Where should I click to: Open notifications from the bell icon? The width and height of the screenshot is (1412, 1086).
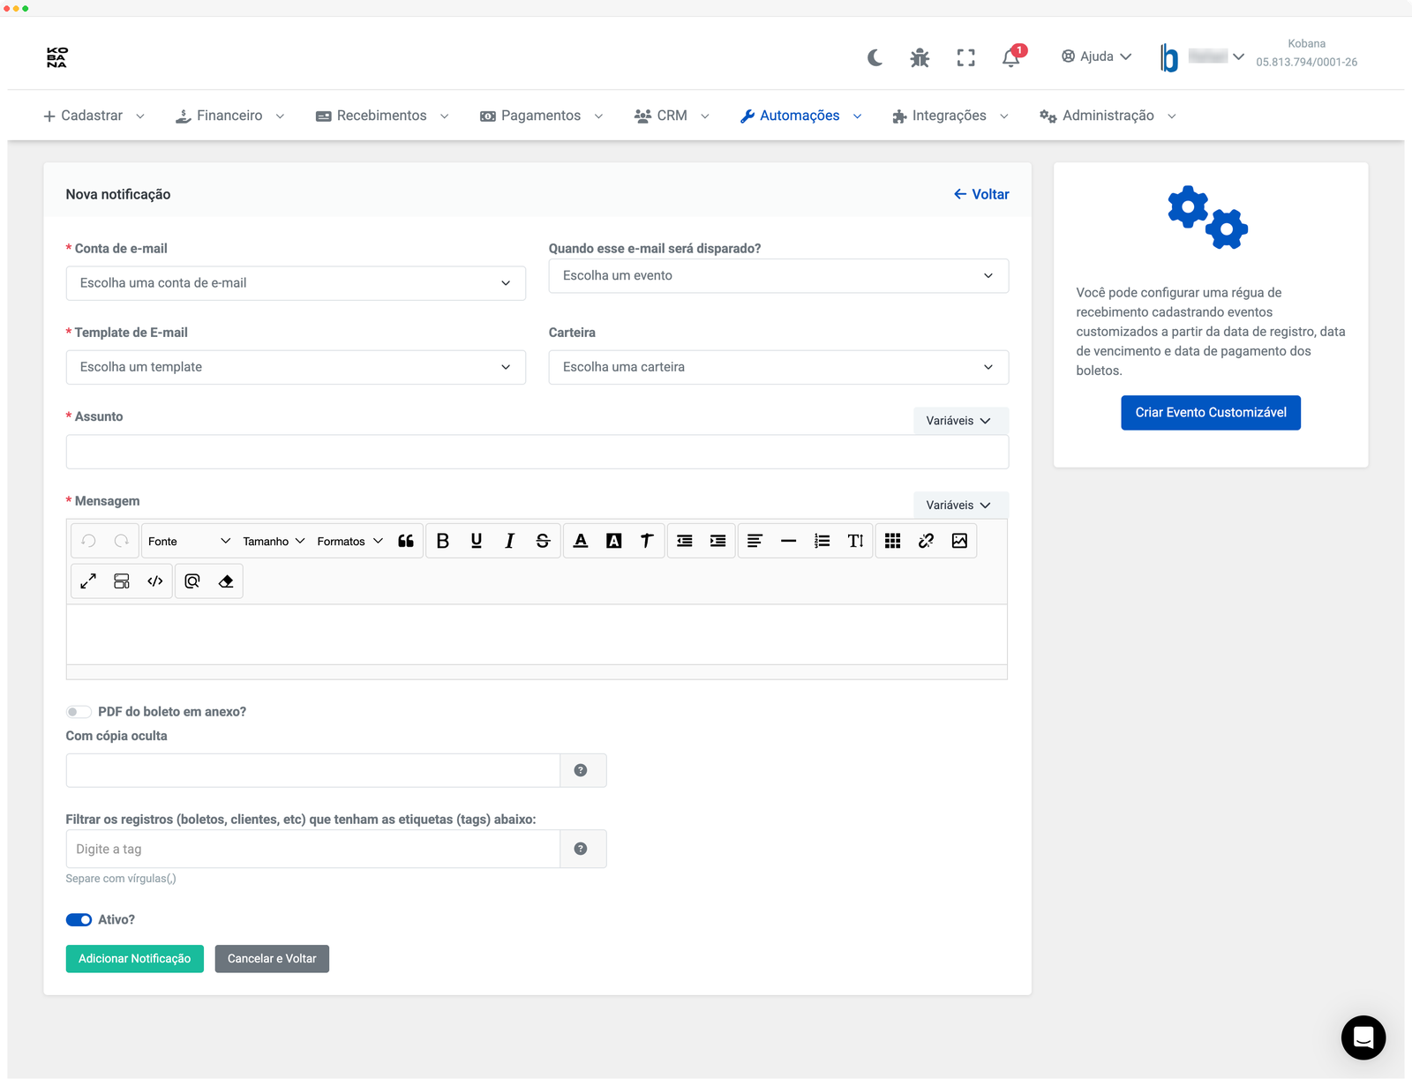tap(1010, 56)
